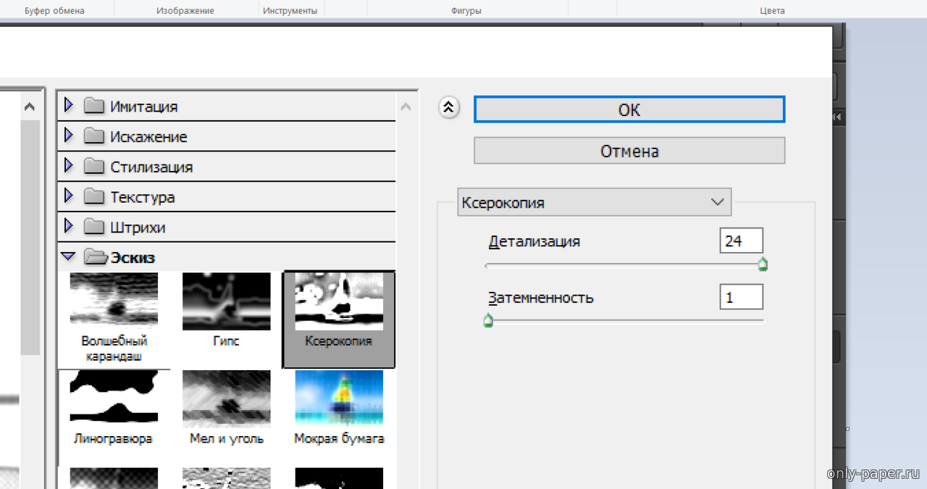The width and height of the screenshot is (927, 489).
Task: Pick the Линогравюра filter thumbnail
Action: click(x=114, y=397)
